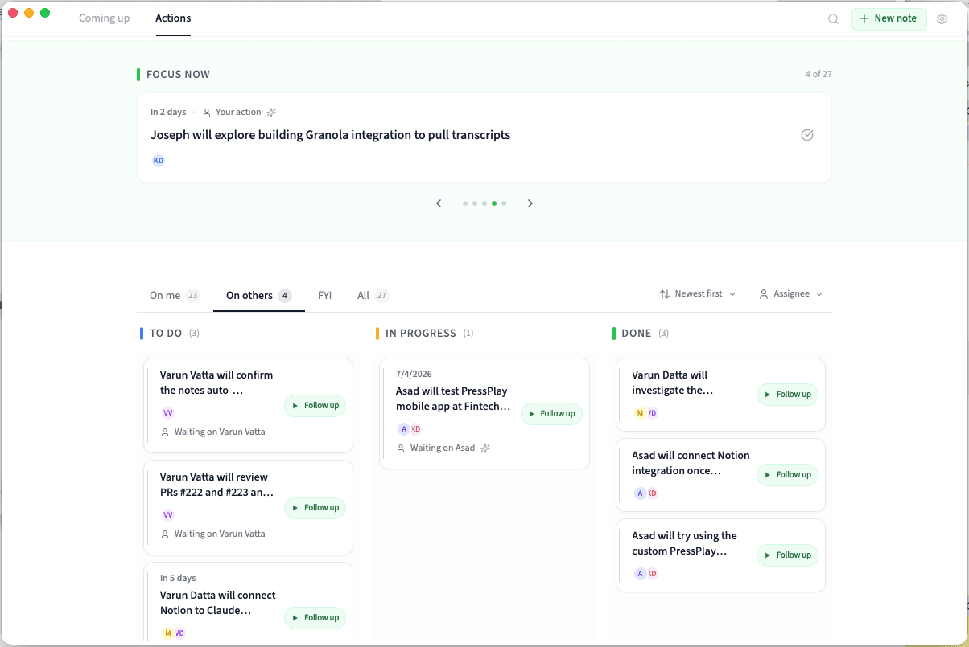Click the sparkle icon beside Your action
The width and height of the screenshot is (969, 647).
click(x=272, y=113)
